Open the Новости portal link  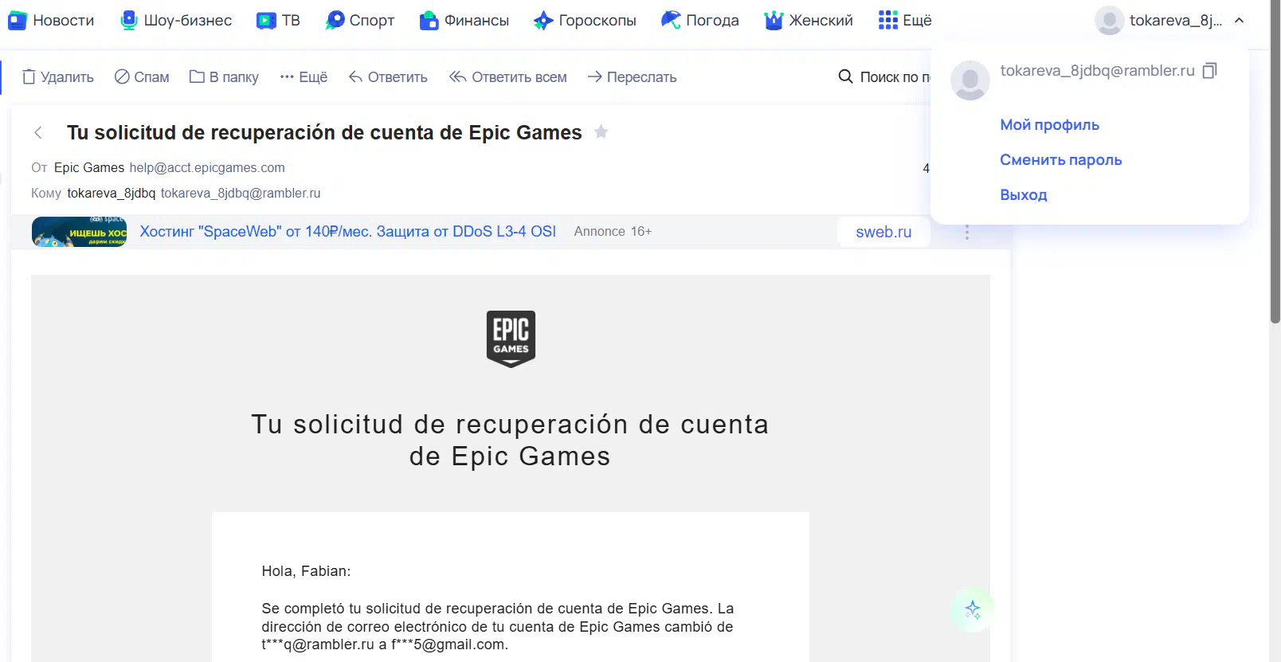point(51,20)
